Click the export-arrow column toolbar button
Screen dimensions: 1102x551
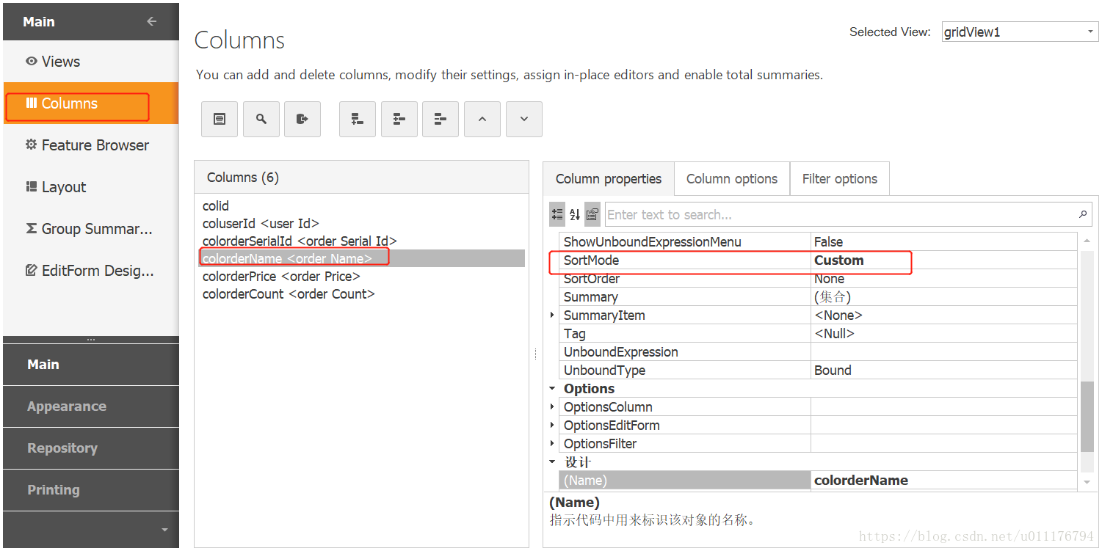tap(302, 119)
